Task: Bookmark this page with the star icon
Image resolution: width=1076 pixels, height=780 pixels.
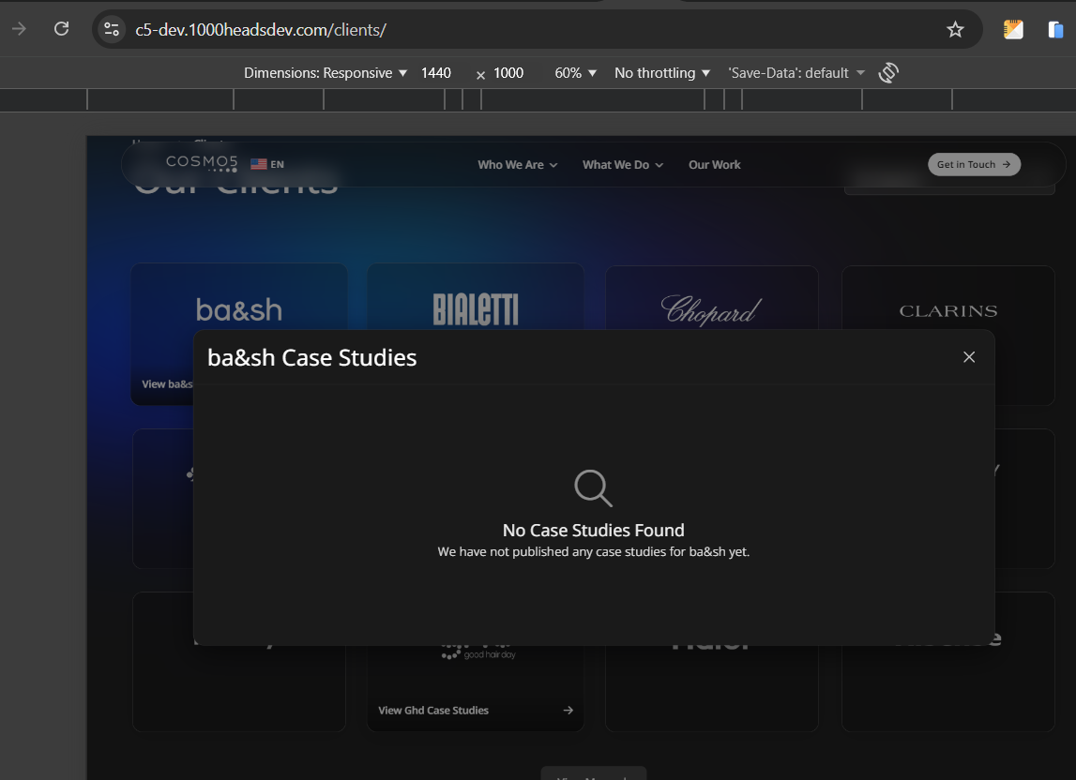Action: pyautogui.click(x=955, y=29)
